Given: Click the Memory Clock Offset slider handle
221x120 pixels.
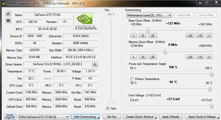Looking at the screenshot, I should point(165,52).
